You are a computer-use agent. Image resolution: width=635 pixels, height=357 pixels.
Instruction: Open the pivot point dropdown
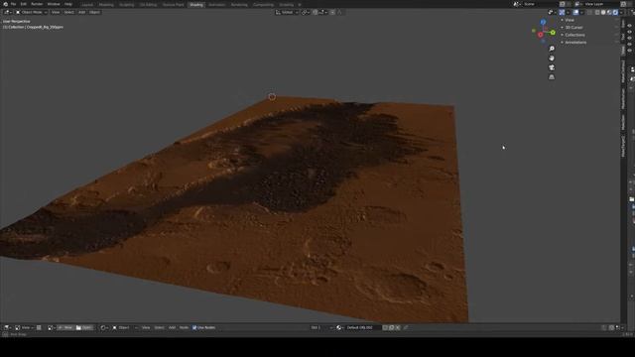coord(306,12)
